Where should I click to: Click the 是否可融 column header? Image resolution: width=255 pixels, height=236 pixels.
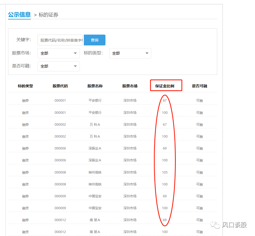pos(200,86)
